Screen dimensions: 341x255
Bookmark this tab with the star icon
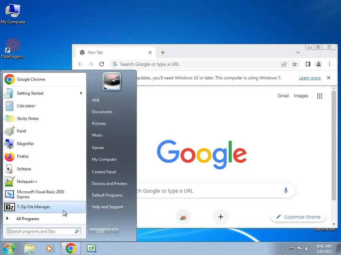pyautogui.click(x=295, y=64)
